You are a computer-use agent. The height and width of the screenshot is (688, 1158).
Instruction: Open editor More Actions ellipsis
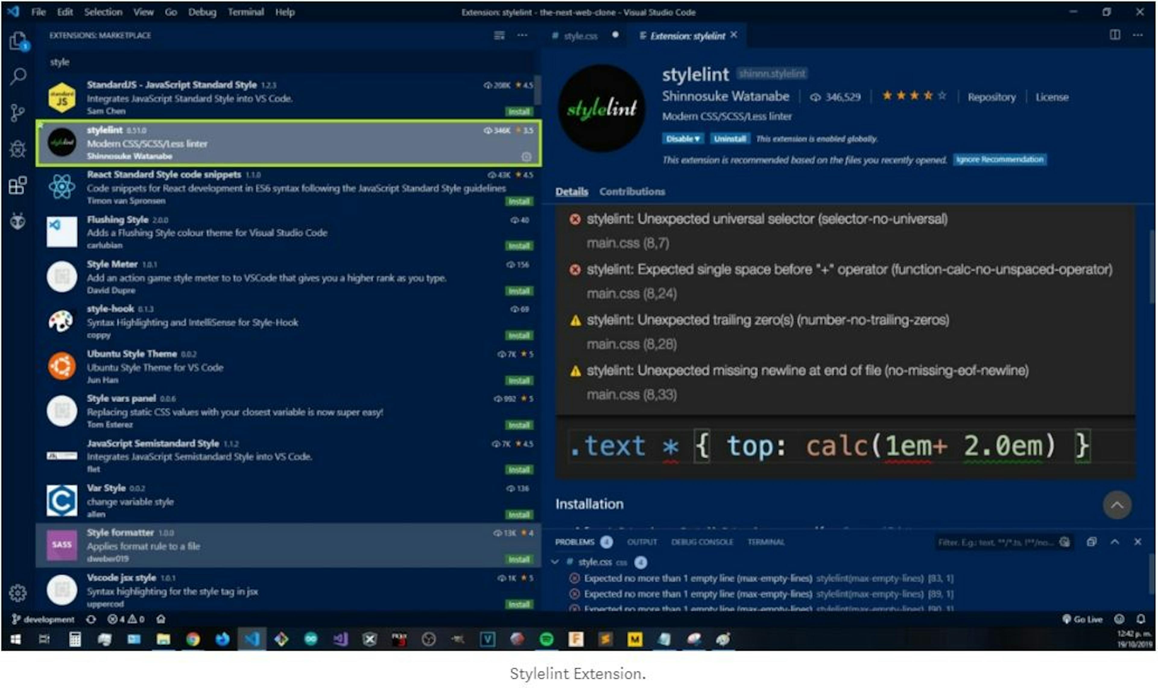(x=1137, y=35)
